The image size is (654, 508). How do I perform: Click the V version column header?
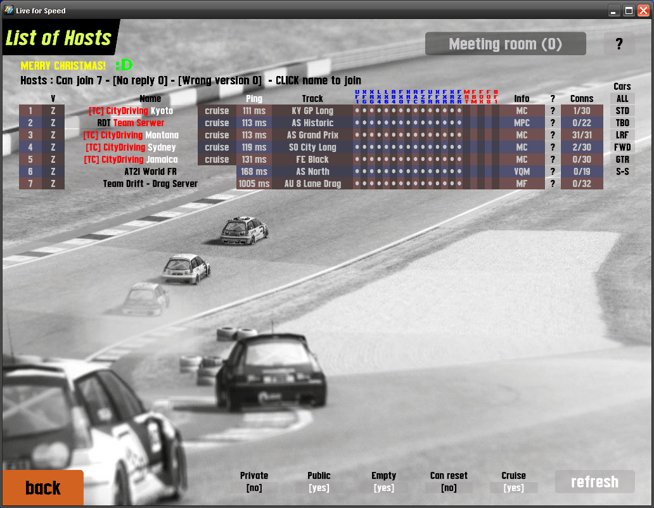[x=53, y=99]
